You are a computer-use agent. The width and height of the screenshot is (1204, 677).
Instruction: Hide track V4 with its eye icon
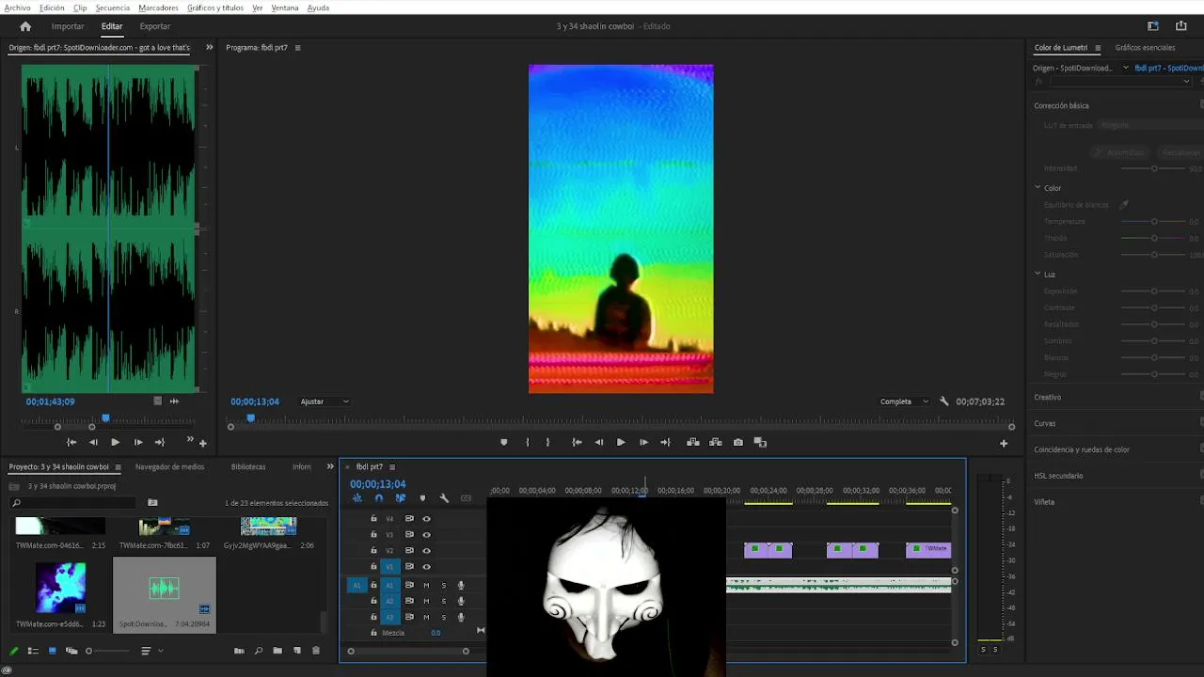tap(426, 519)
